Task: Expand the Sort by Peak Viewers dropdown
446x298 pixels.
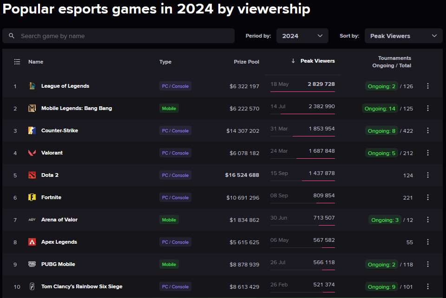Action: click(x=403, y=36)
